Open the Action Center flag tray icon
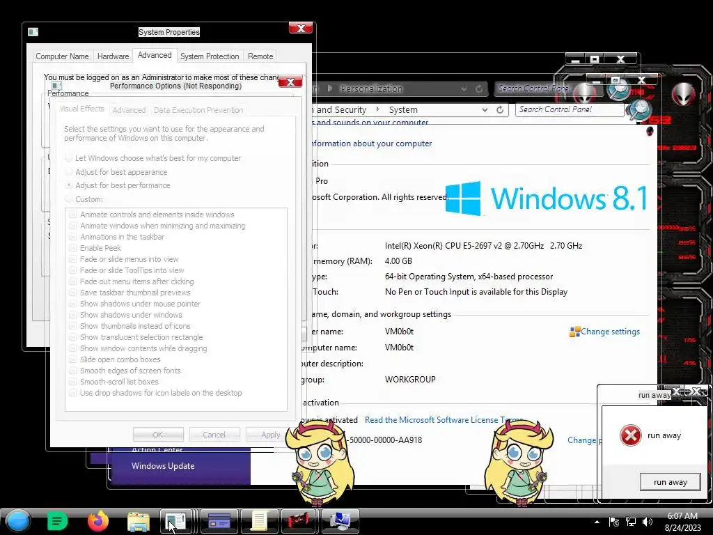Screen dimensions: 713x535 coord(614,522)
